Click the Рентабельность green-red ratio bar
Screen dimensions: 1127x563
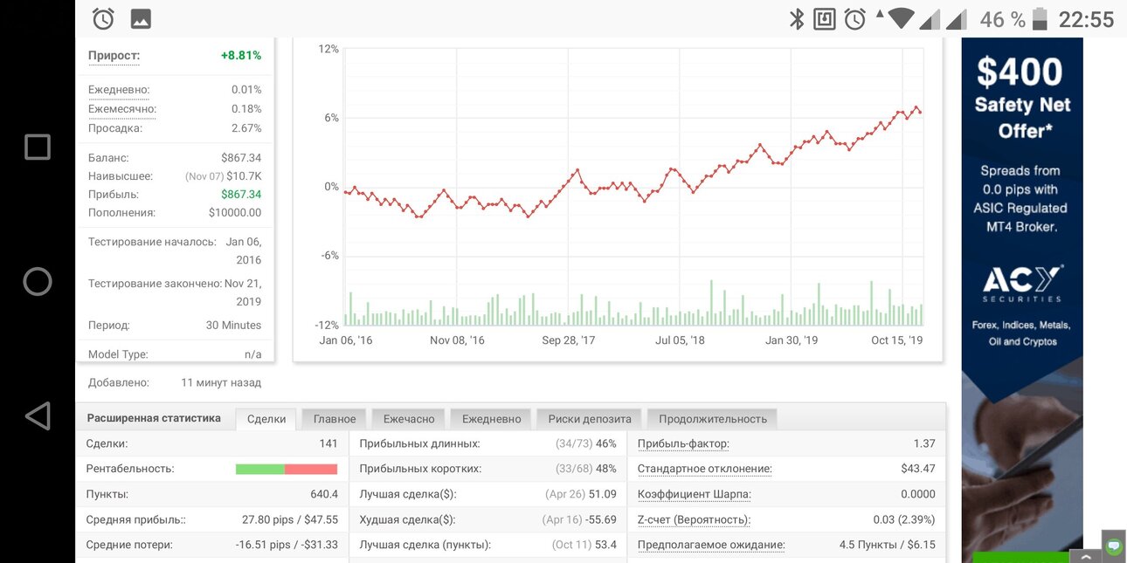click(287, 469)
